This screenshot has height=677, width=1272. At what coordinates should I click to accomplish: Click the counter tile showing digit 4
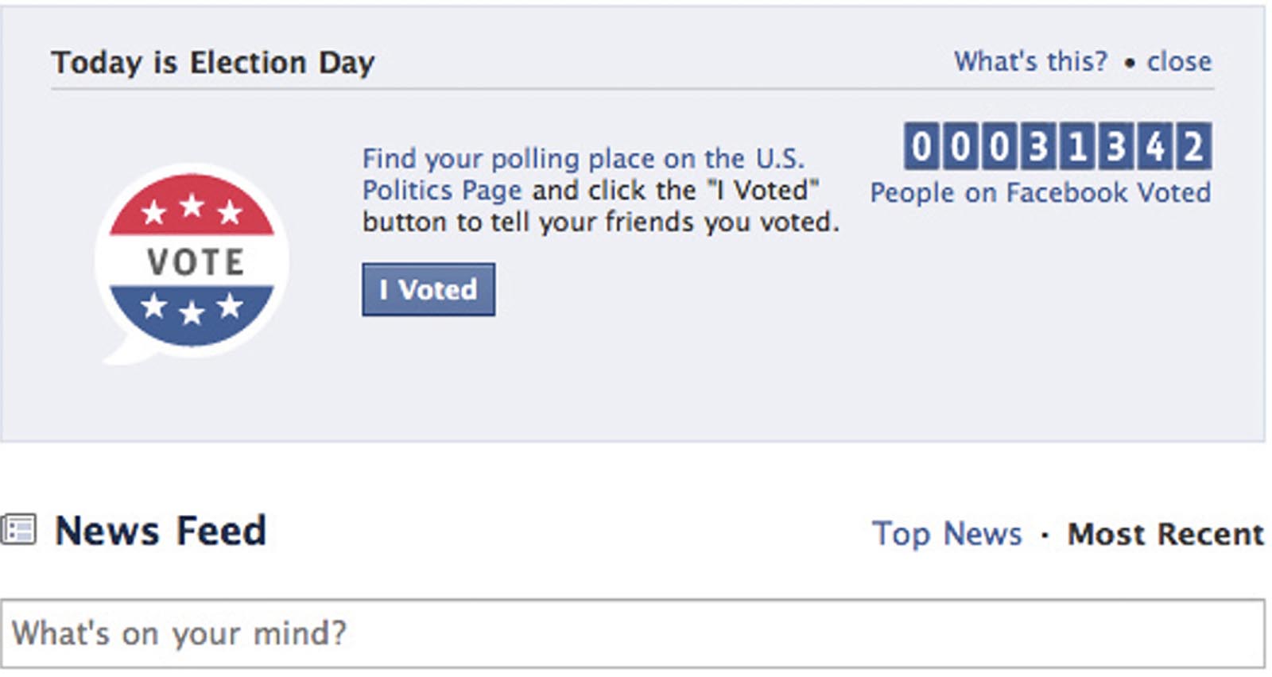pos(1154,146)
